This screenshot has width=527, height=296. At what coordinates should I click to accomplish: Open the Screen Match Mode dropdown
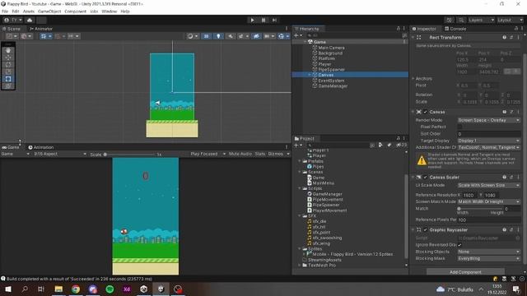[488, 201]
